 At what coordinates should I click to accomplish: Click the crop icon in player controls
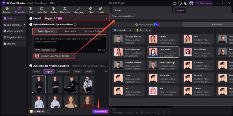[x=164, y=113]
